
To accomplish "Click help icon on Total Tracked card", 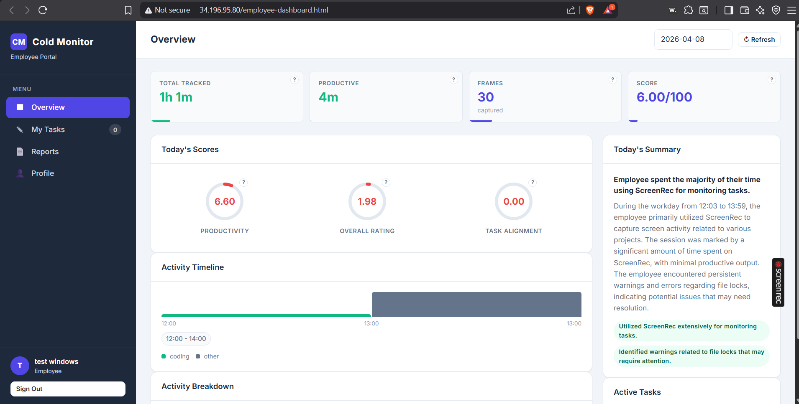I will click(295, 80).
